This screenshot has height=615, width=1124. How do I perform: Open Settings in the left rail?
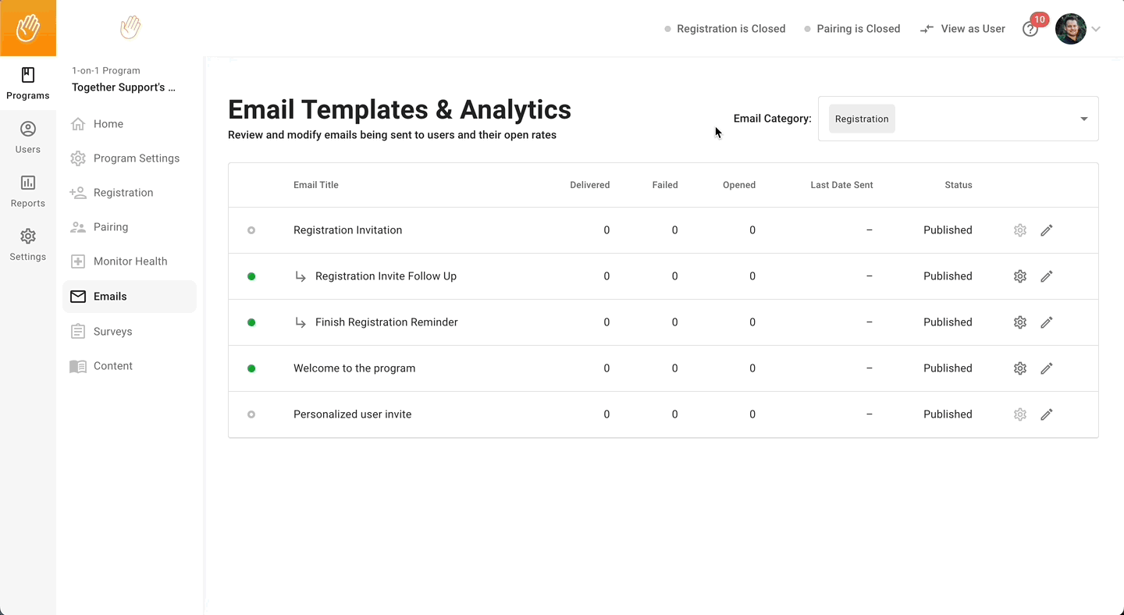(28, 245)
